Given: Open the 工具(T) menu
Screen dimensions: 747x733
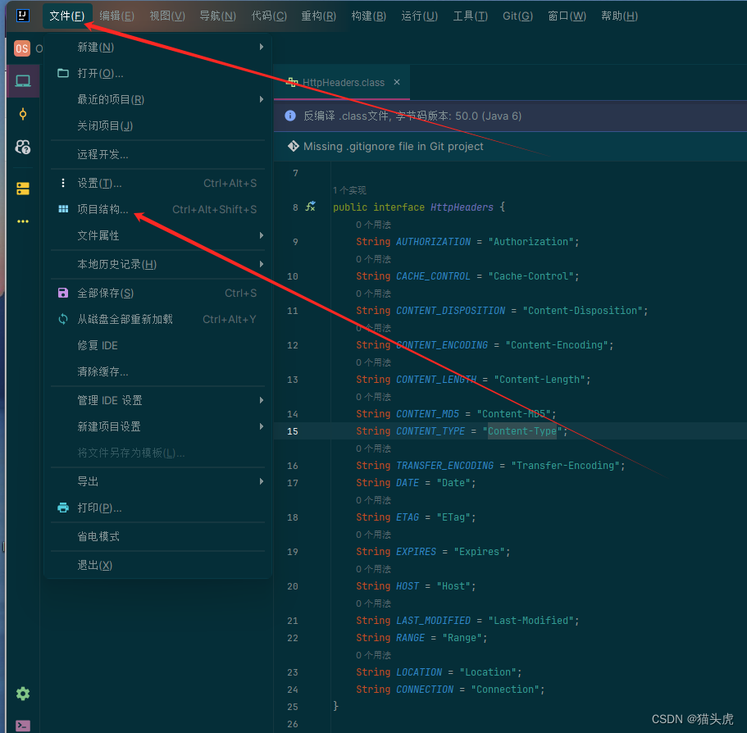Looking at the screenshot, I should point(470,16).
